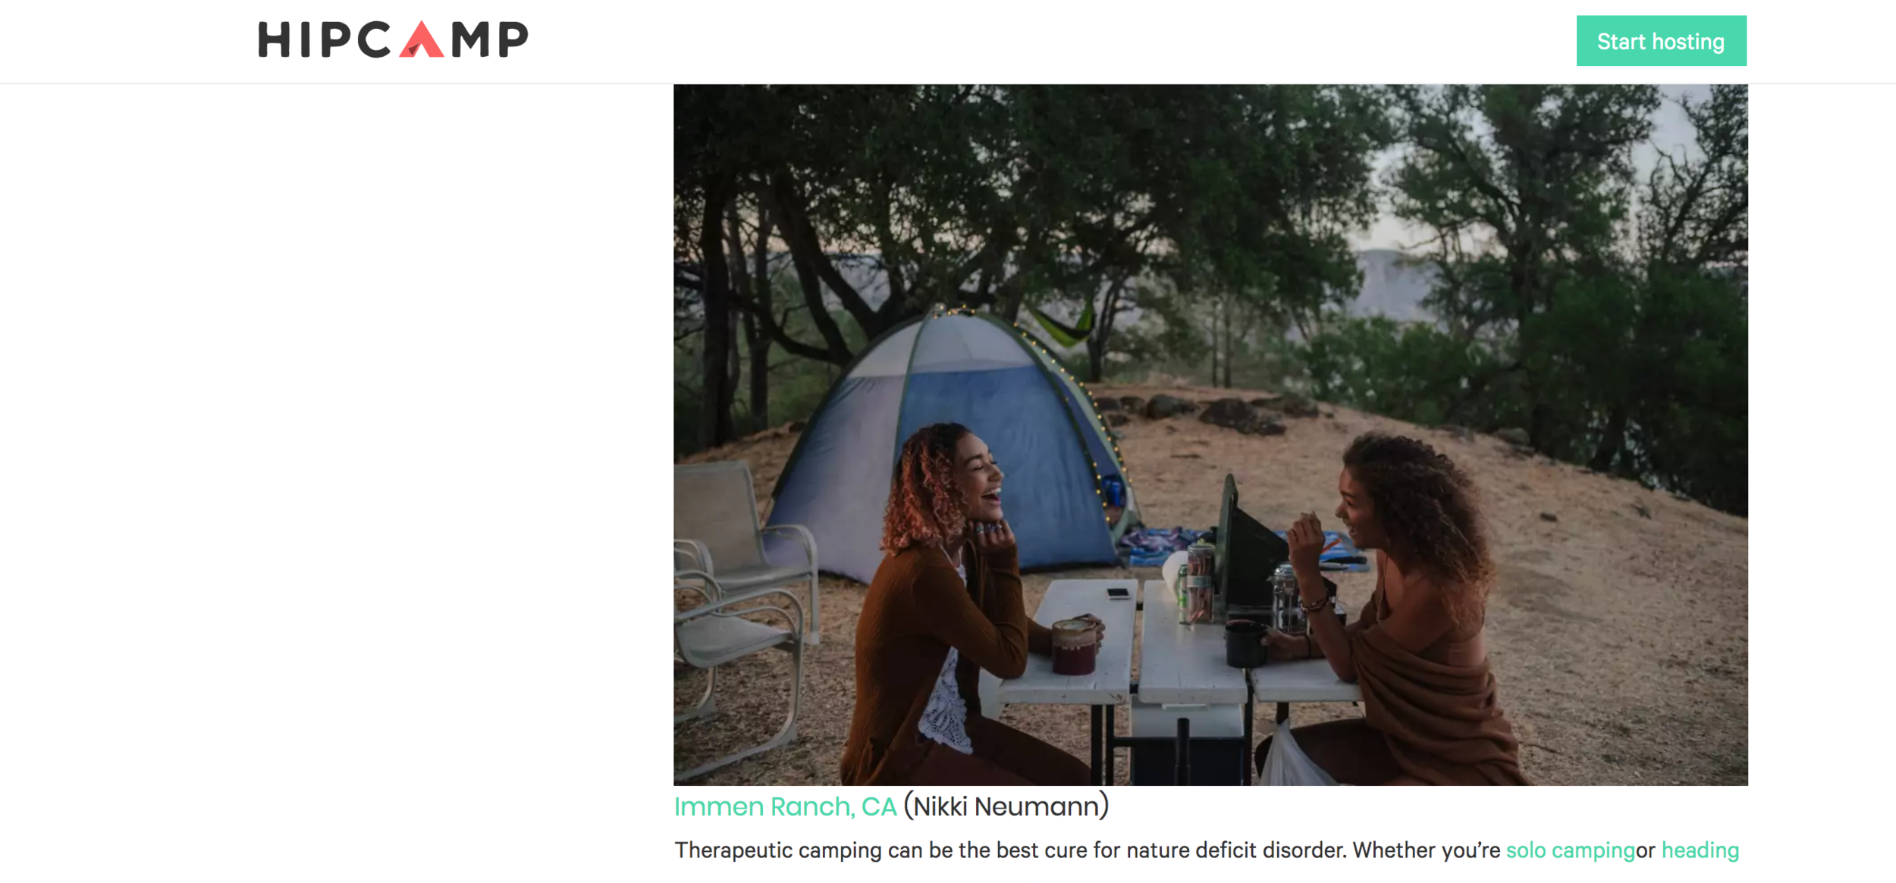The width and height of the screenshot is (1896, 883).
Task: Click the red tent icon in Hipcamp logo
Action: pos(422,39)
